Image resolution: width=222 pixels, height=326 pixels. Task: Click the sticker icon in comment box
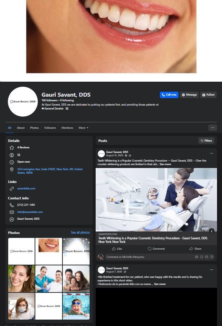212,257
